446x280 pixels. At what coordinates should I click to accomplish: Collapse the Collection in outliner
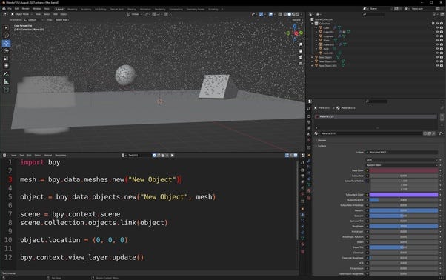pyautogui.click(x=313, y=24)
